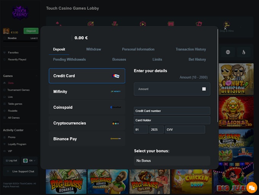
Task: Open the EN language selector
Action: pyautogui.click(x=30, y=161)
